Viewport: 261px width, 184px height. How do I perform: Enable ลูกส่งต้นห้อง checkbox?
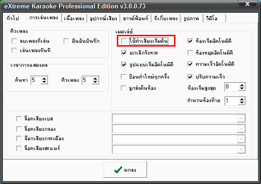pyautogui.click(x=123, y=88)
